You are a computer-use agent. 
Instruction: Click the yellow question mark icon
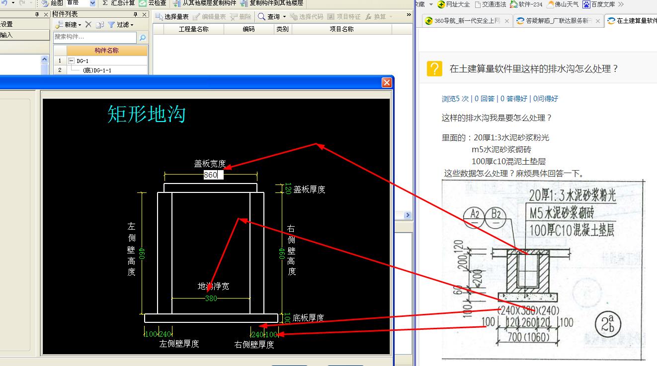coord(434,68)
